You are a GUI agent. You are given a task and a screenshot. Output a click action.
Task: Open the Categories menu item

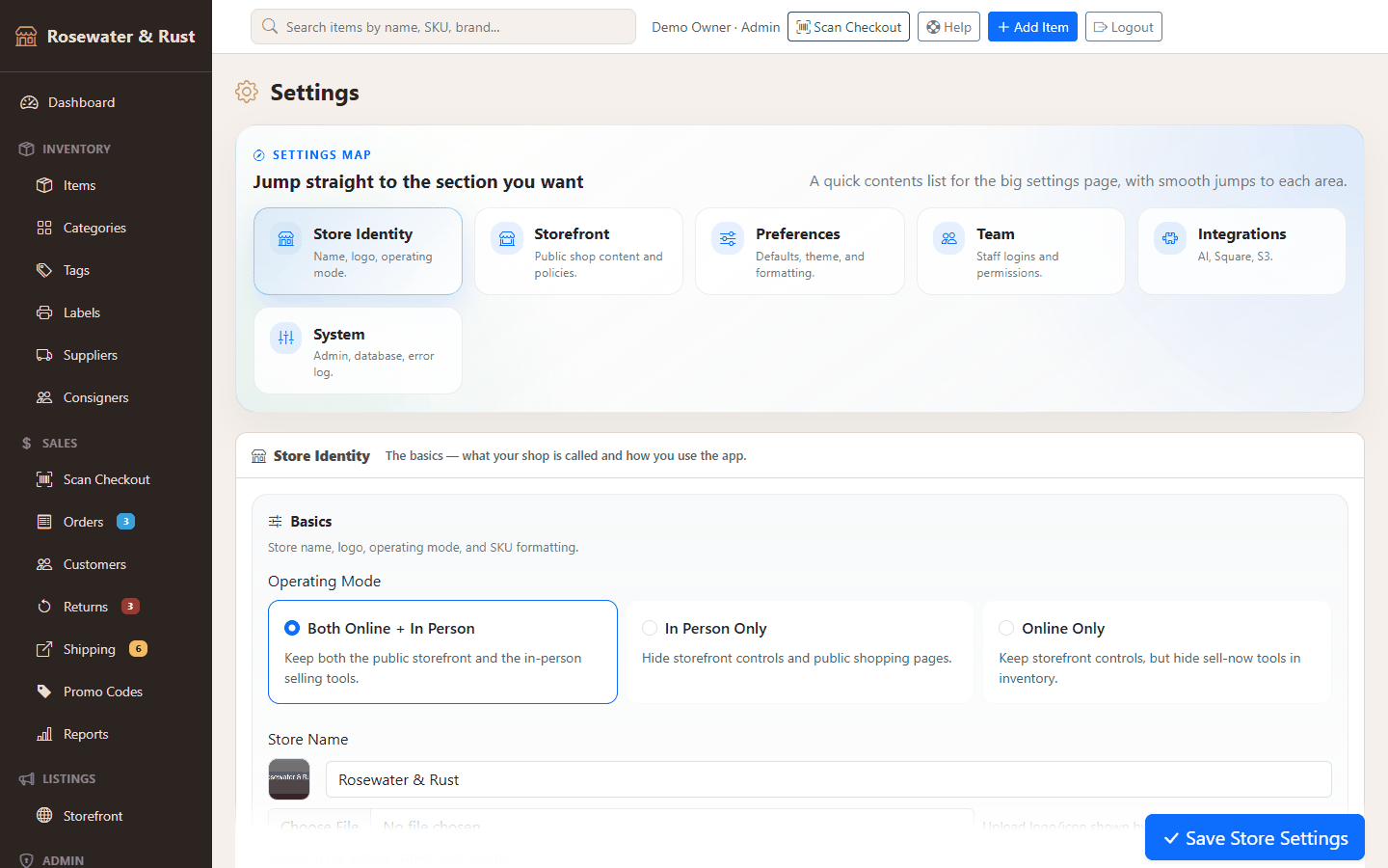coord(106,228)
